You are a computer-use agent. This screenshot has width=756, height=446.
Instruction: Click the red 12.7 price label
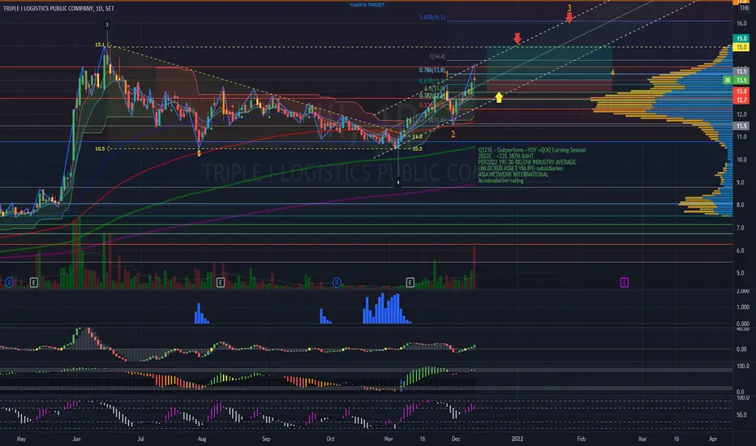point(741,100)
